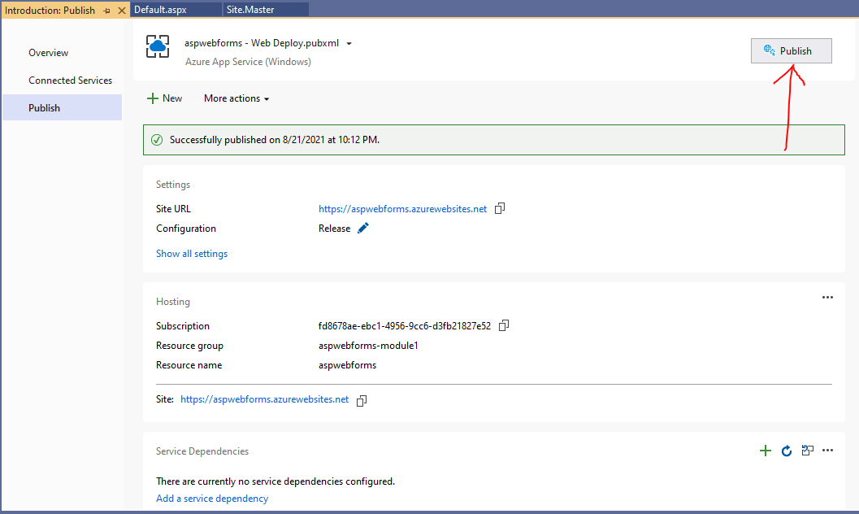Switch to the Site.Master tab
Image resolution: width=859 pixels, height=514 pixels.
click(x=265, y=9)
